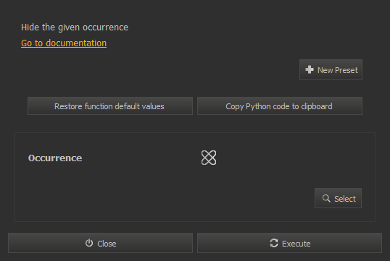Click the Hide the given occurrence description

point(75,27)
